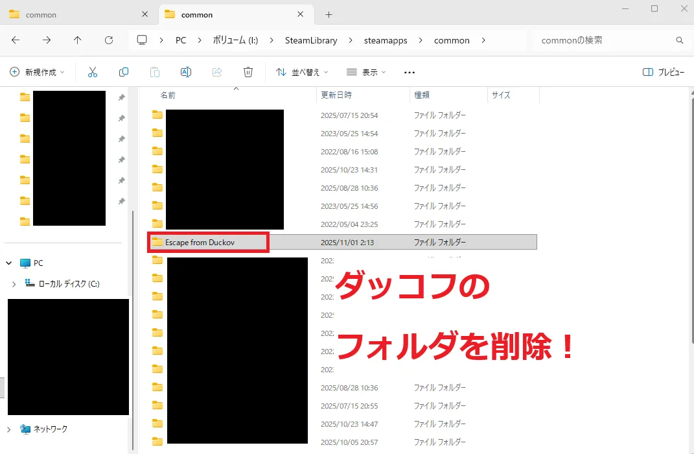This screenshot has width=694, height=454.
Task: Click the Delete trash can icon
Action: 248,72
